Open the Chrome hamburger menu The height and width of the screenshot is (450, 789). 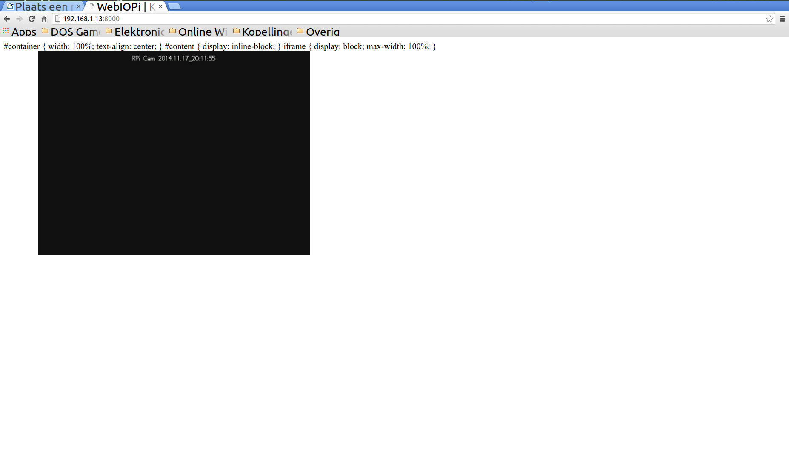coord(782,19)
